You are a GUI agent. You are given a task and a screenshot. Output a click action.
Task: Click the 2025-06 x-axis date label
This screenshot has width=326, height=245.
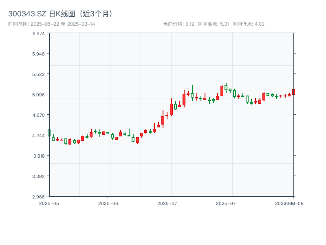pos(108,203)
